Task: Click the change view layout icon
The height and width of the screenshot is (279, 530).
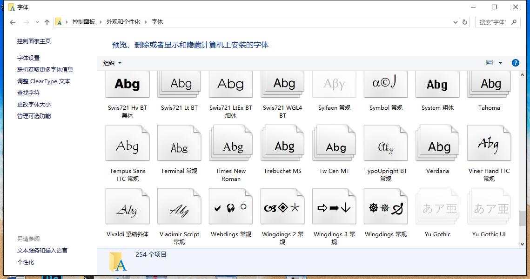Action: click(x=490, y=63)
